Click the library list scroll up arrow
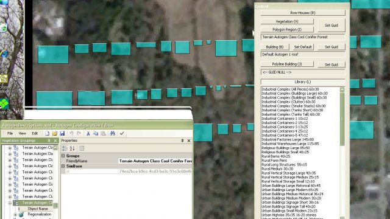This screenshot has width=390, height=219. (x=342, y=89)
